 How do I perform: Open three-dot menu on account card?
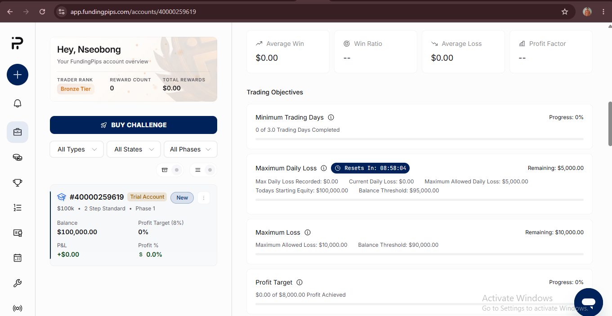pyautogui.click(x=204, y=198)
